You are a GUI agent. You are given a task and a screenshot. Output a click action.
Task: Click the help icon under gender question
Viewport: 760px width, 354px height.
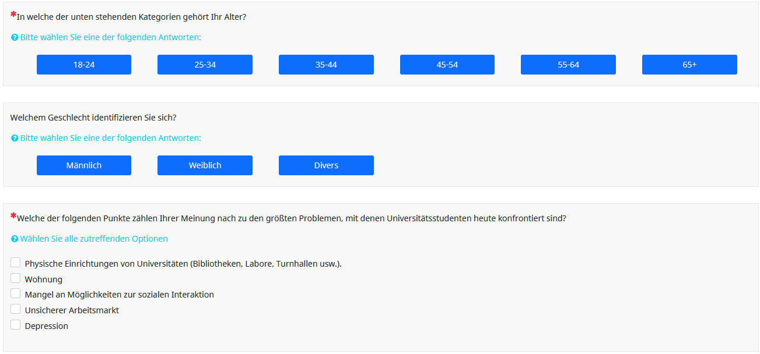pyautogui.click(x=15, y=139)
